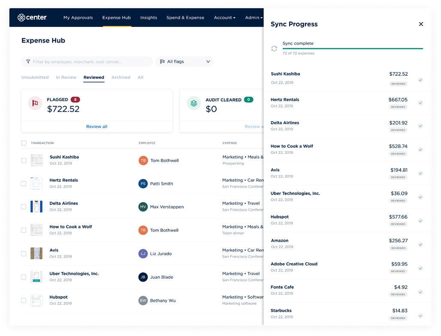Open the Delta Airlines receipt thumbnail
Screen dimensions: 441x336
coord(36,207)
